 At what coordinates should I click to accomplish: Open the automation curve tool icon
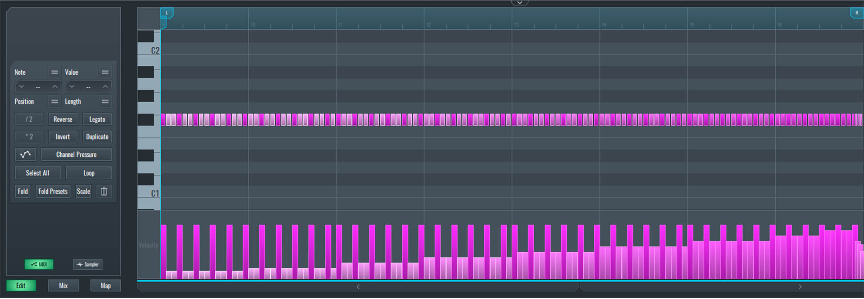[x=25, y=154]
